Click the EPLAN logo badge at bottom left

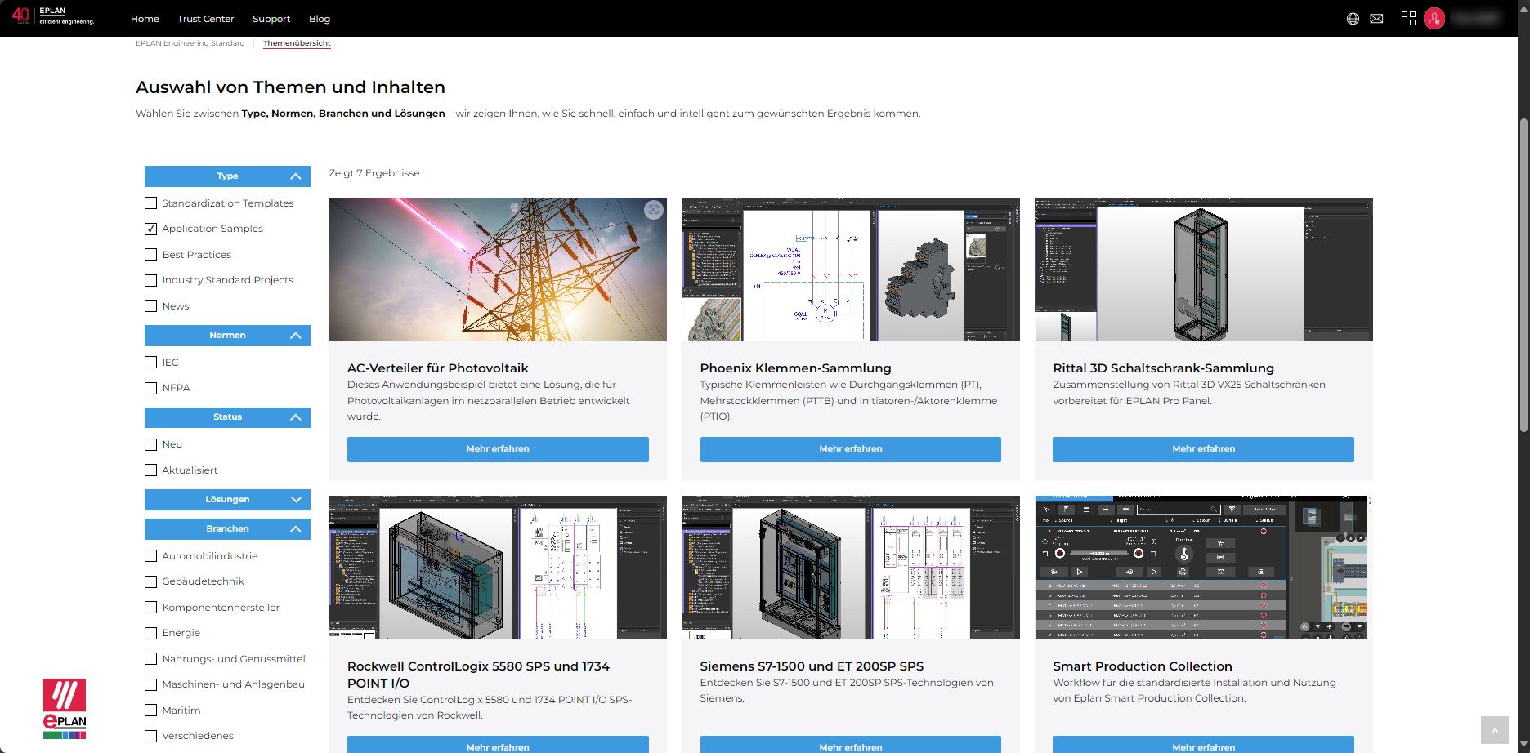[65, 708]
